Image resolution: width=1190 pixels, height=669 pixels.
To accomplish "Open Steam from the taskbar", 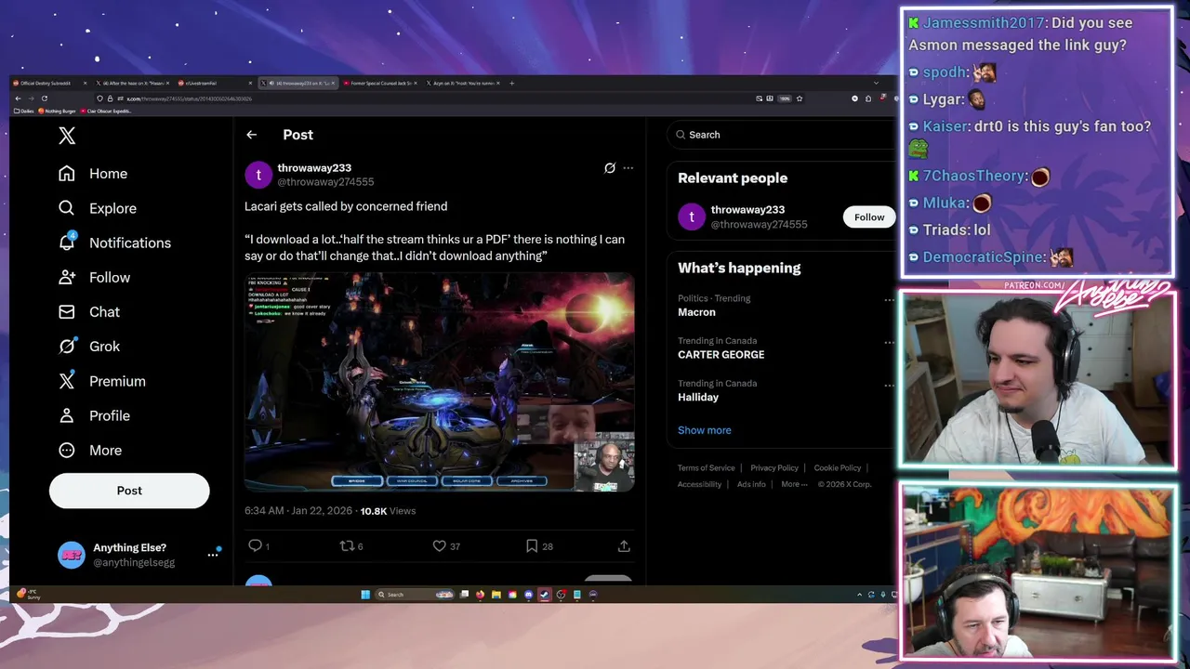I will 545,595.
